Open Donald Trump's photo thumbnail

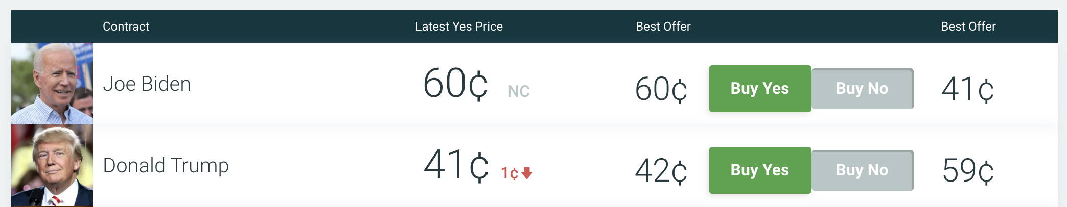click(52, 166)
